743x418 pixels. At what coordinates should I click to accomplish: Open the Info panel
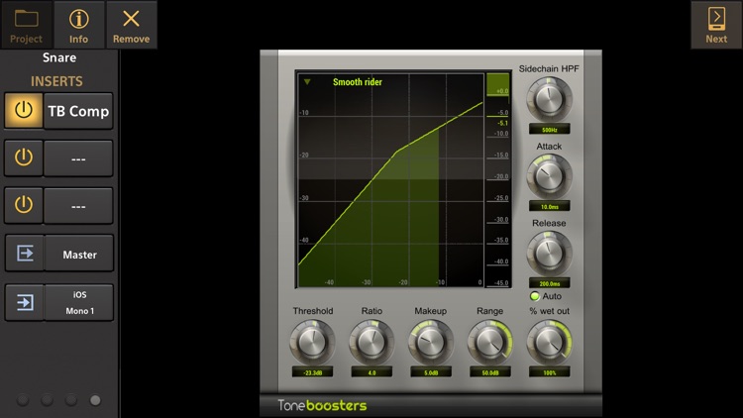pyautogui.click(x=78, y=25)
